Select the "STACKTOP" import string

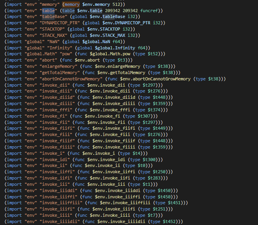pyautogui.click(x=52, y=29)
